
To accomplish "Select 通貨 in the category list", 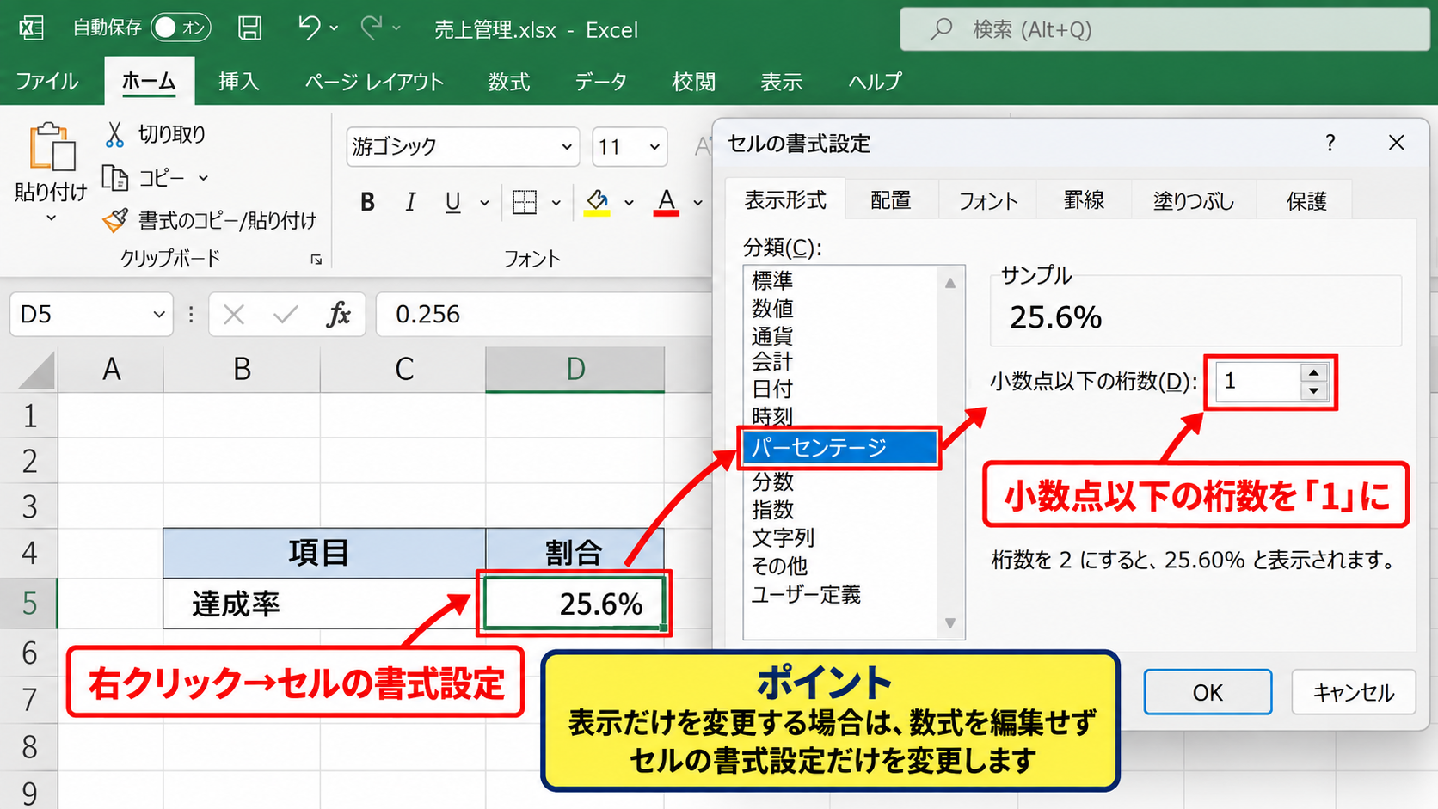I will (x=772, y=335).
